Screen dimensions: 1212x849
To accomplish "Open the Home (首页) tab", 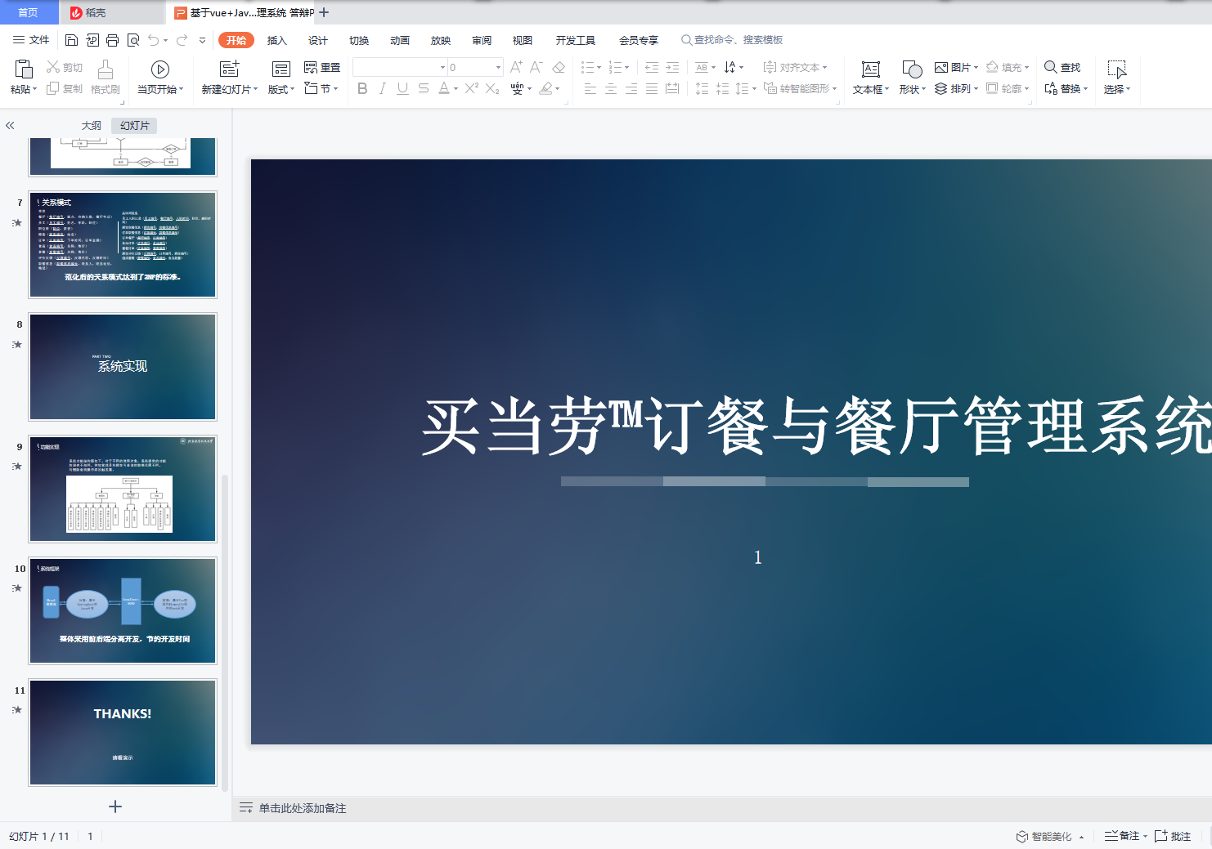I will [x=29, y=12].
